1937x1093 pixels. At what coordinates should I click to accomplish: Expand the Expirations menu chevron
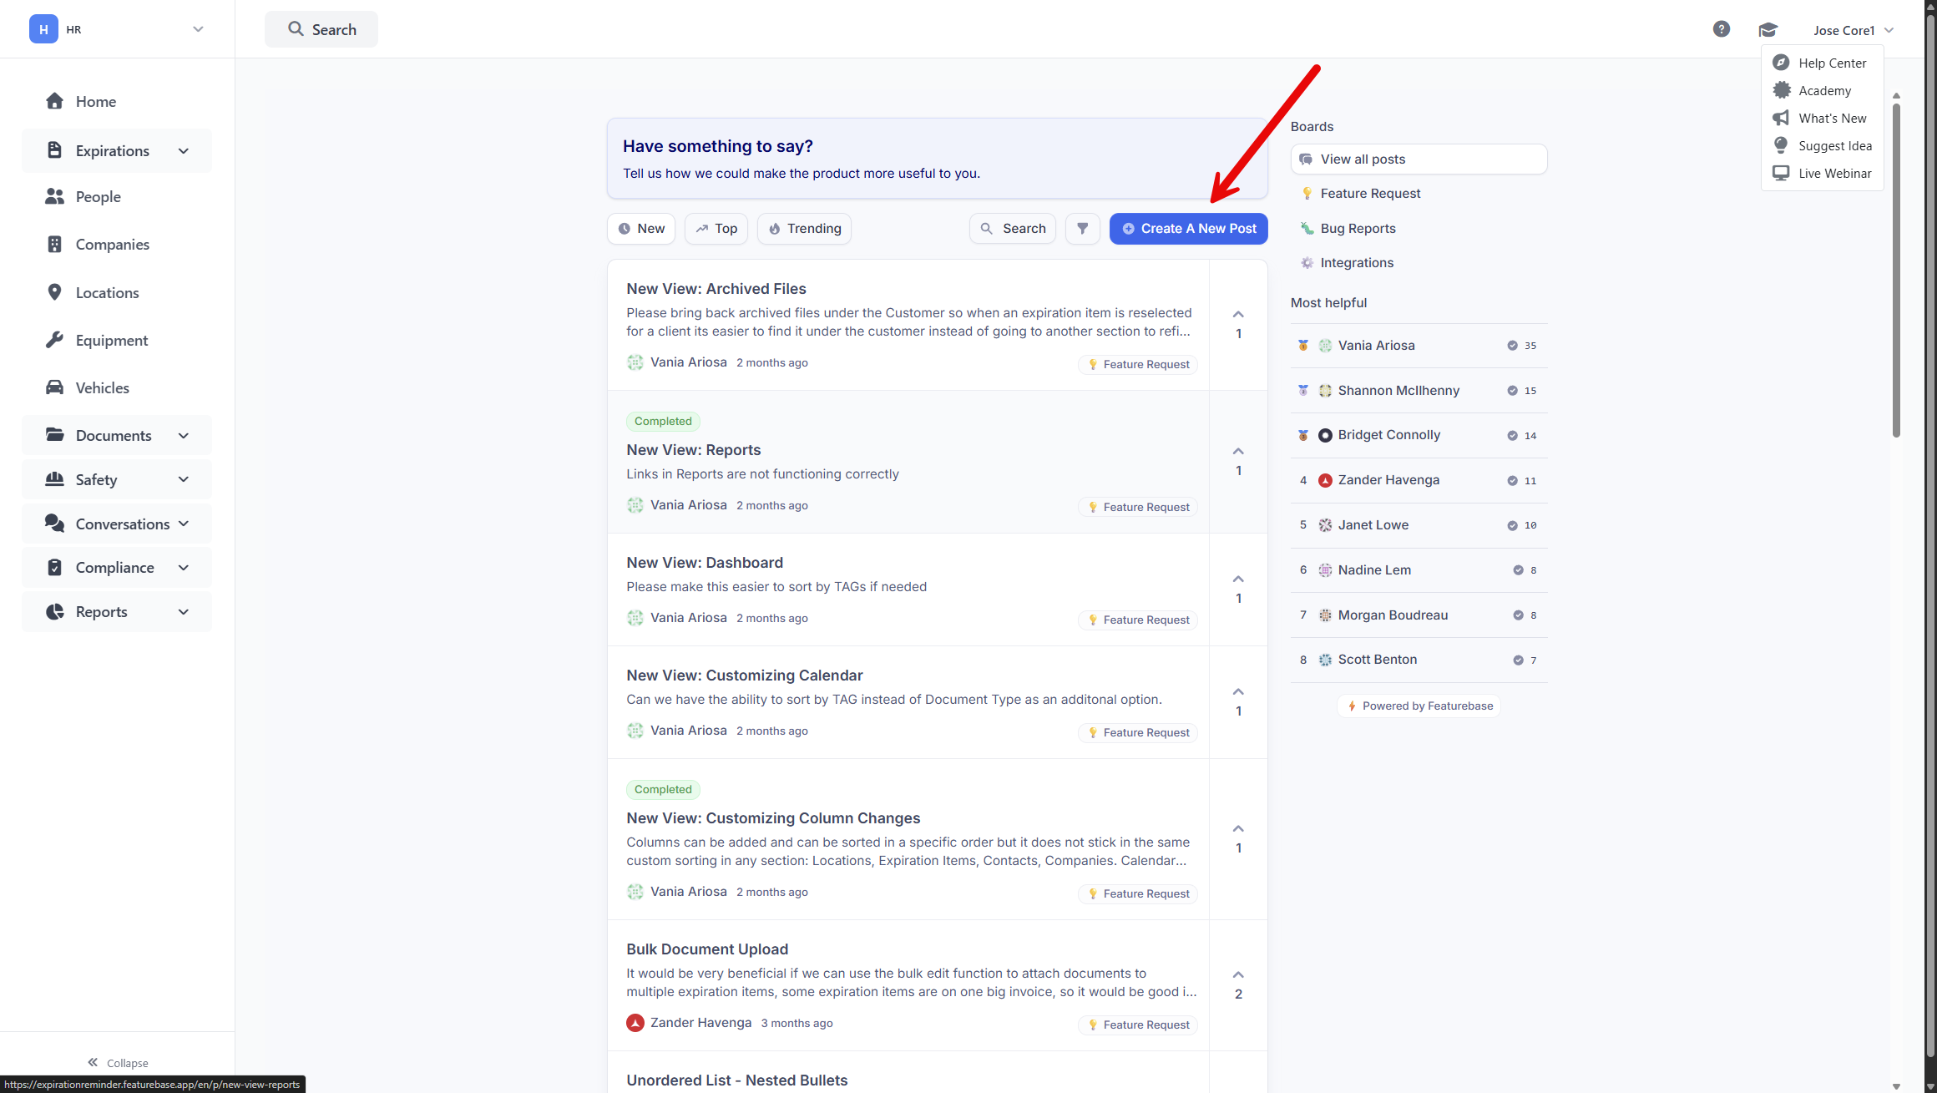184,151
